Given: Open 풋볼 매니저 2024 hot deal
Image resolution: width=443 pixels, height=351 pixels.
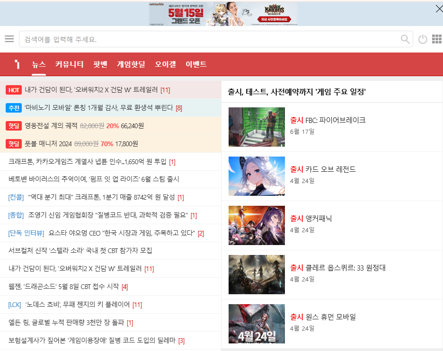Looking at the screenshot, I should coord(81,144).
